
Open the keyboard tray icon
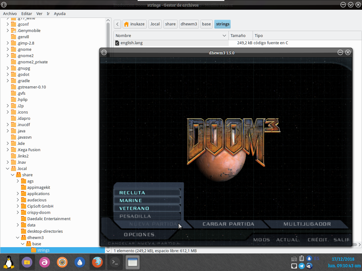click(294, 258)
